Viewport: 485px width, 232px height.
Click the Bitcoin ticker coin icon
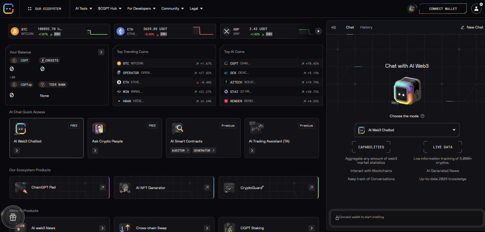(x=15, y=31)
